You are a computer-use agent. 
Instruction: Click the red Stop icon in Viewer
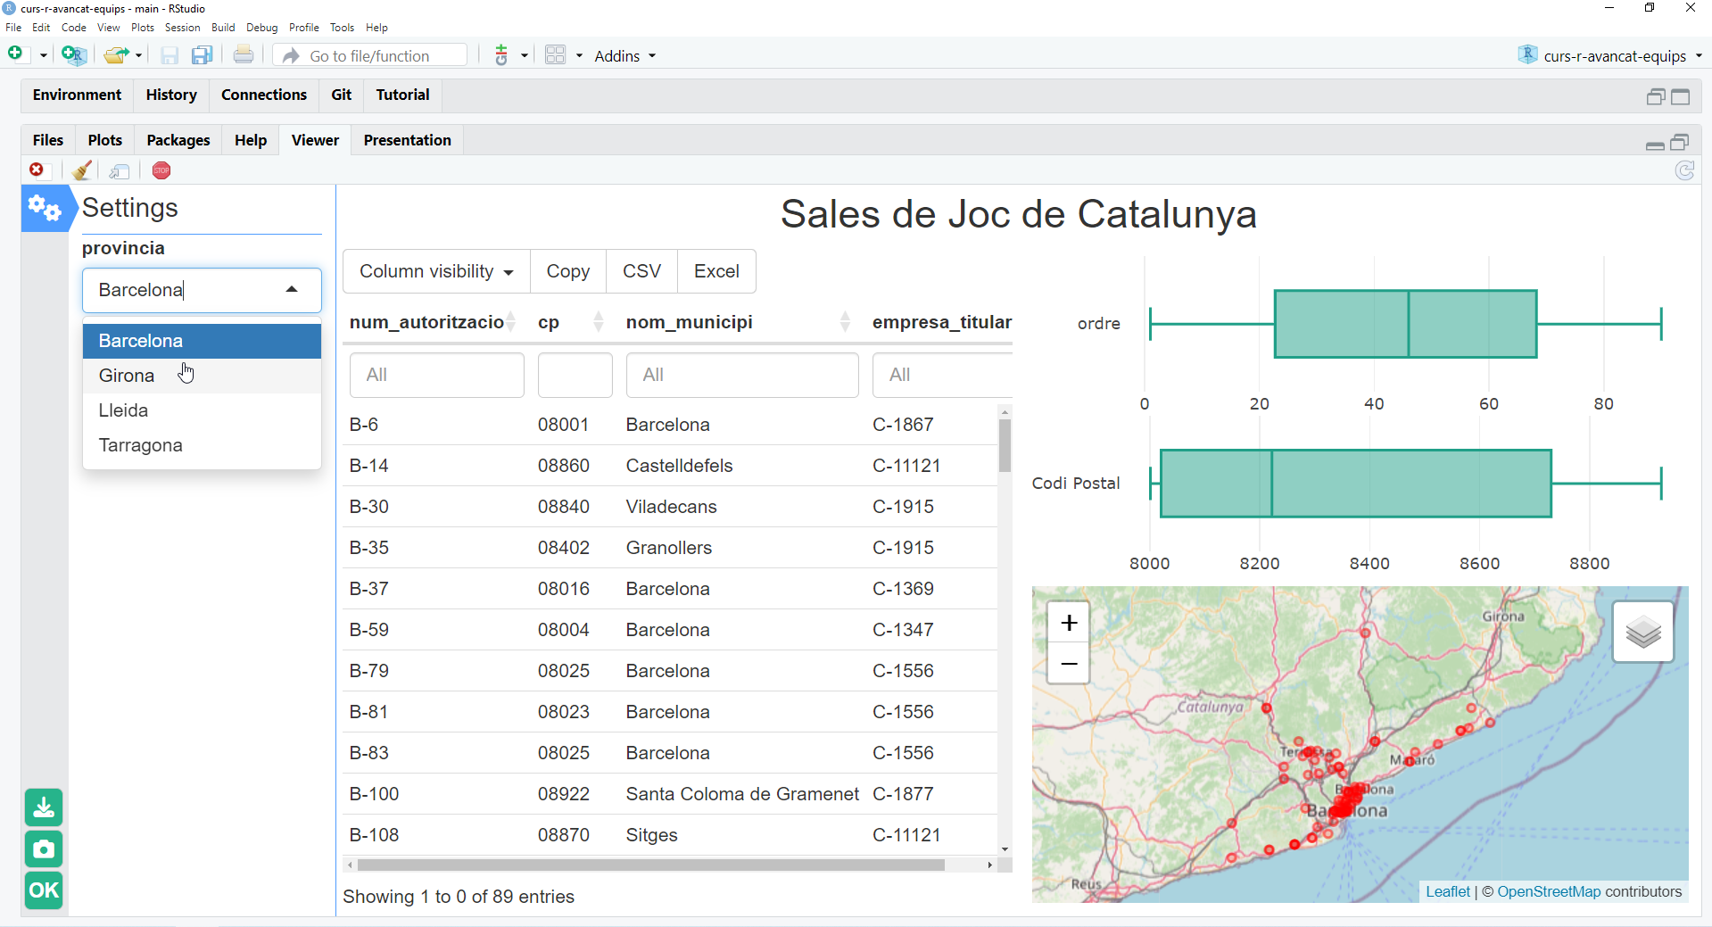[x=161, y=170]
